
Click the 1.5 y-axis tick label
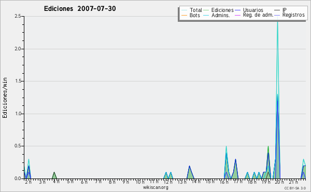point(18,81)
